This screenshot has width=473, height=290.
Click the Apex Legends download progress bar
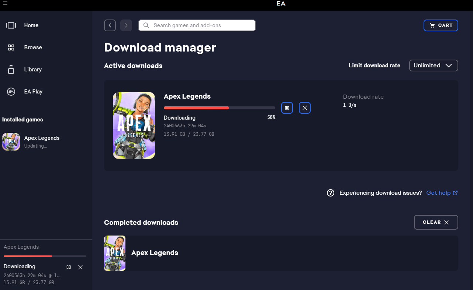tap(220, 108)
